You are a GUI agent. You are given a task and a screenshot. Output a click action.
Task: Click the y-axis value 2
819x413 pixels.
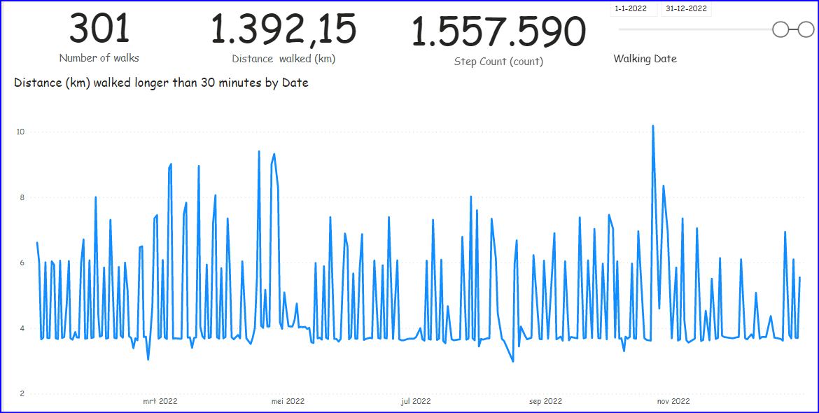tap(23, 394)
